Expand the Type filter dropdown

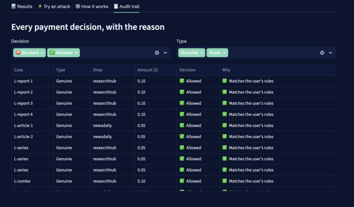click(x=331, y=53)
